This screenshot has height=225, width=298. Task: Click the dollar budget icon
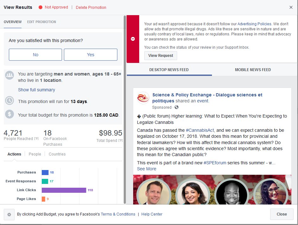(x=9, y=114)
